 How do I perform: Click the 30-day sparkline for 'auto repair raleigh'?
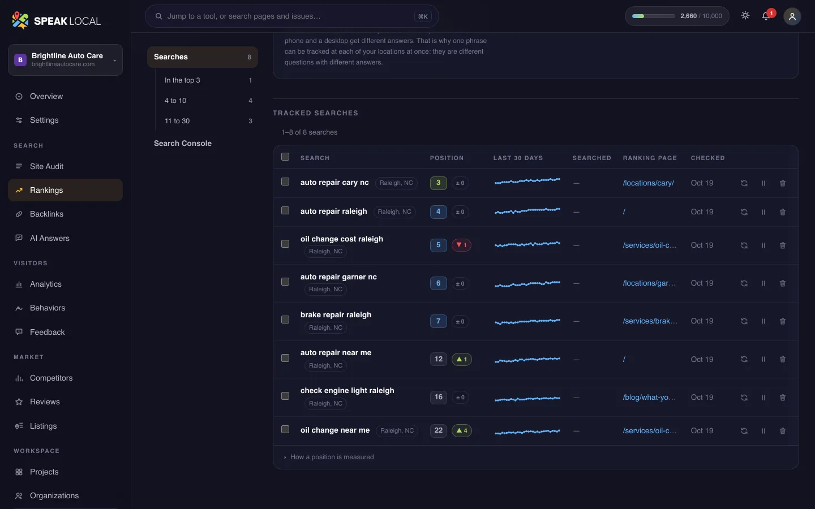[x=527, y=211]
